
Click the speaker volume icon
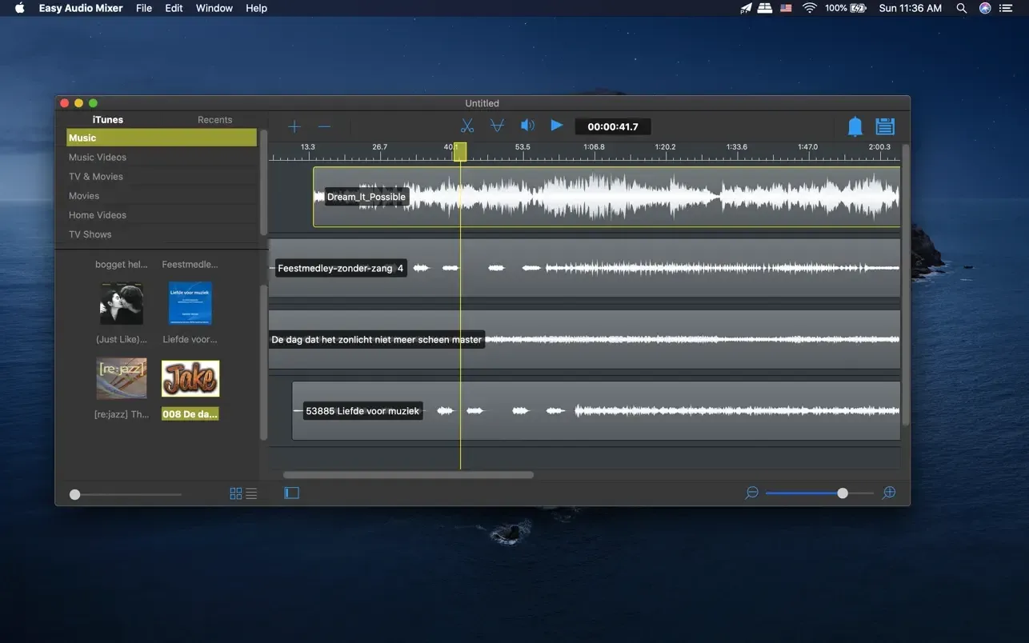[527, 125]
